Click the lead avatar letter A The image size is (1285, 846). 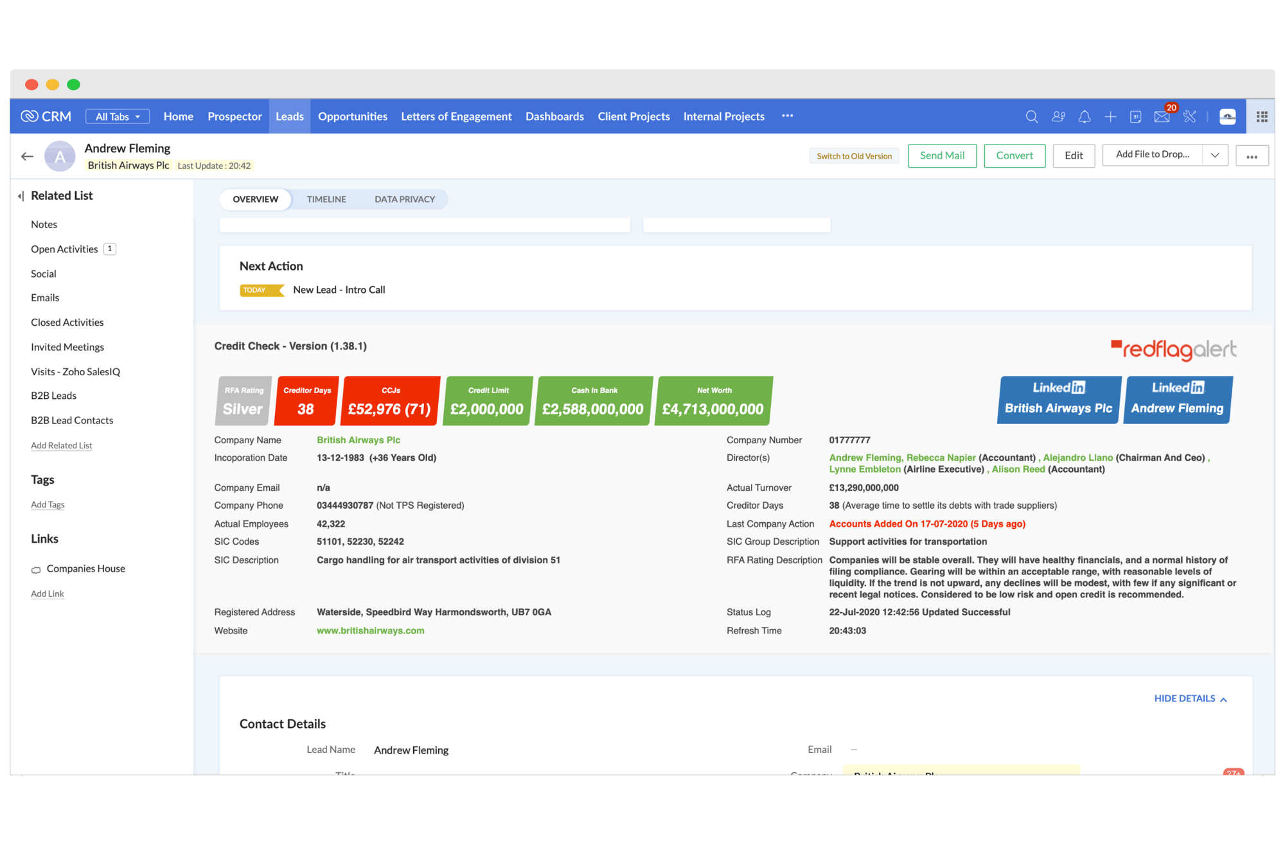coord(60,156)
